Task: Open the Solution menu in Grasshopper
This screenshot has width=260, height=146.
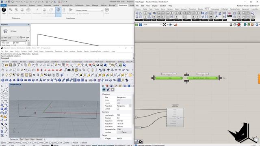Action: point(163,6)
